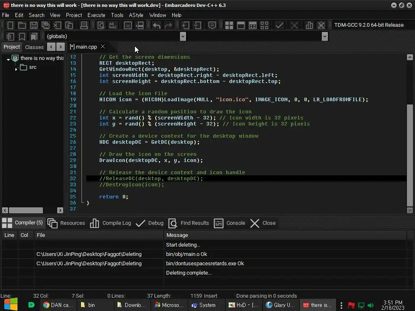415x311 pixels.
Task: Click the profile analysis bar chart icon
Action: point(309,25)
